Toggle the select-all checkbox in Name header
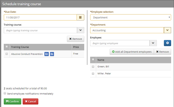174x107 pixels. point(93,60)
